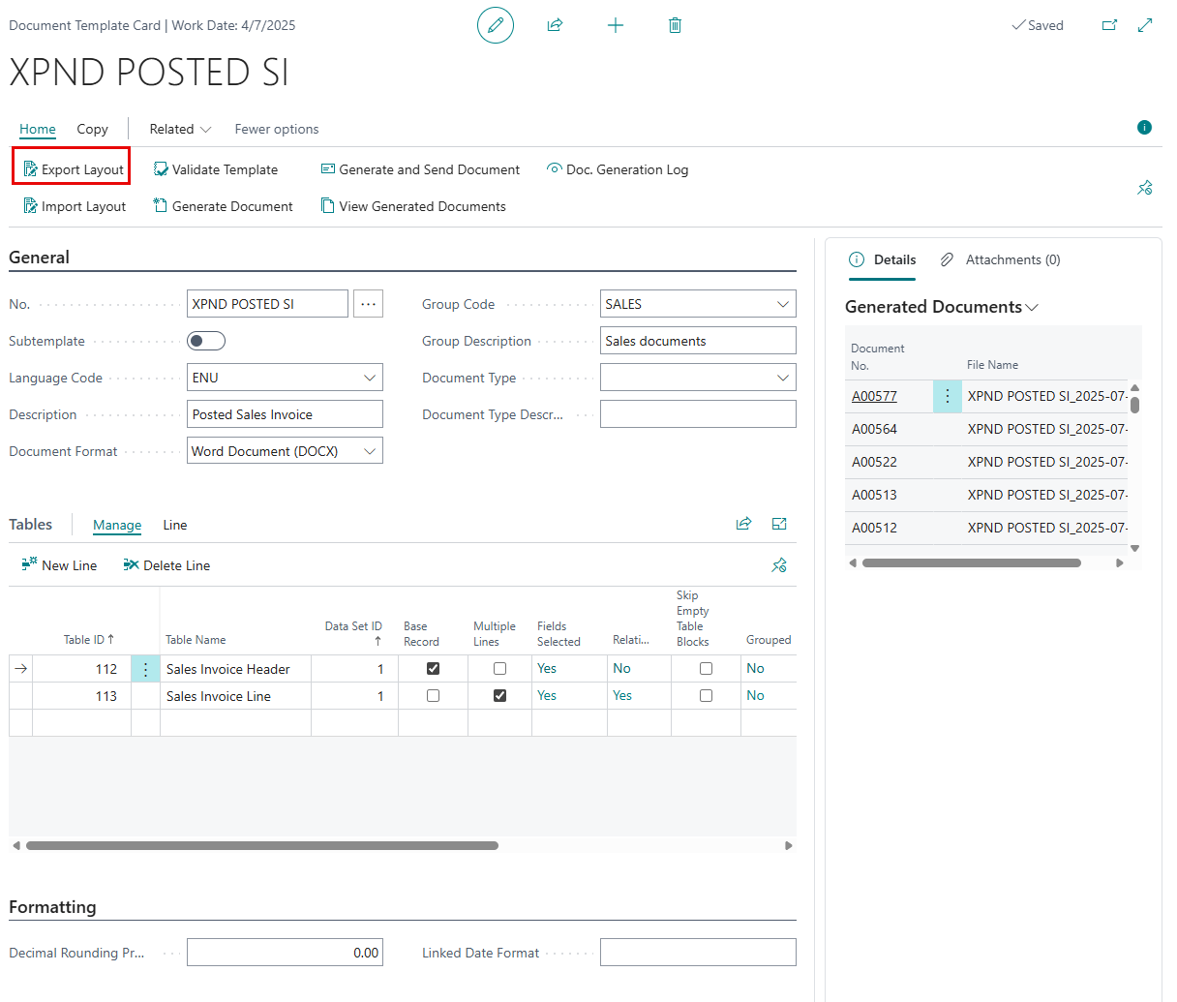The height and width of the screenshot is (1002, 1177).
Task: Open card in new window icon
Action: [x=1109, y=25]
